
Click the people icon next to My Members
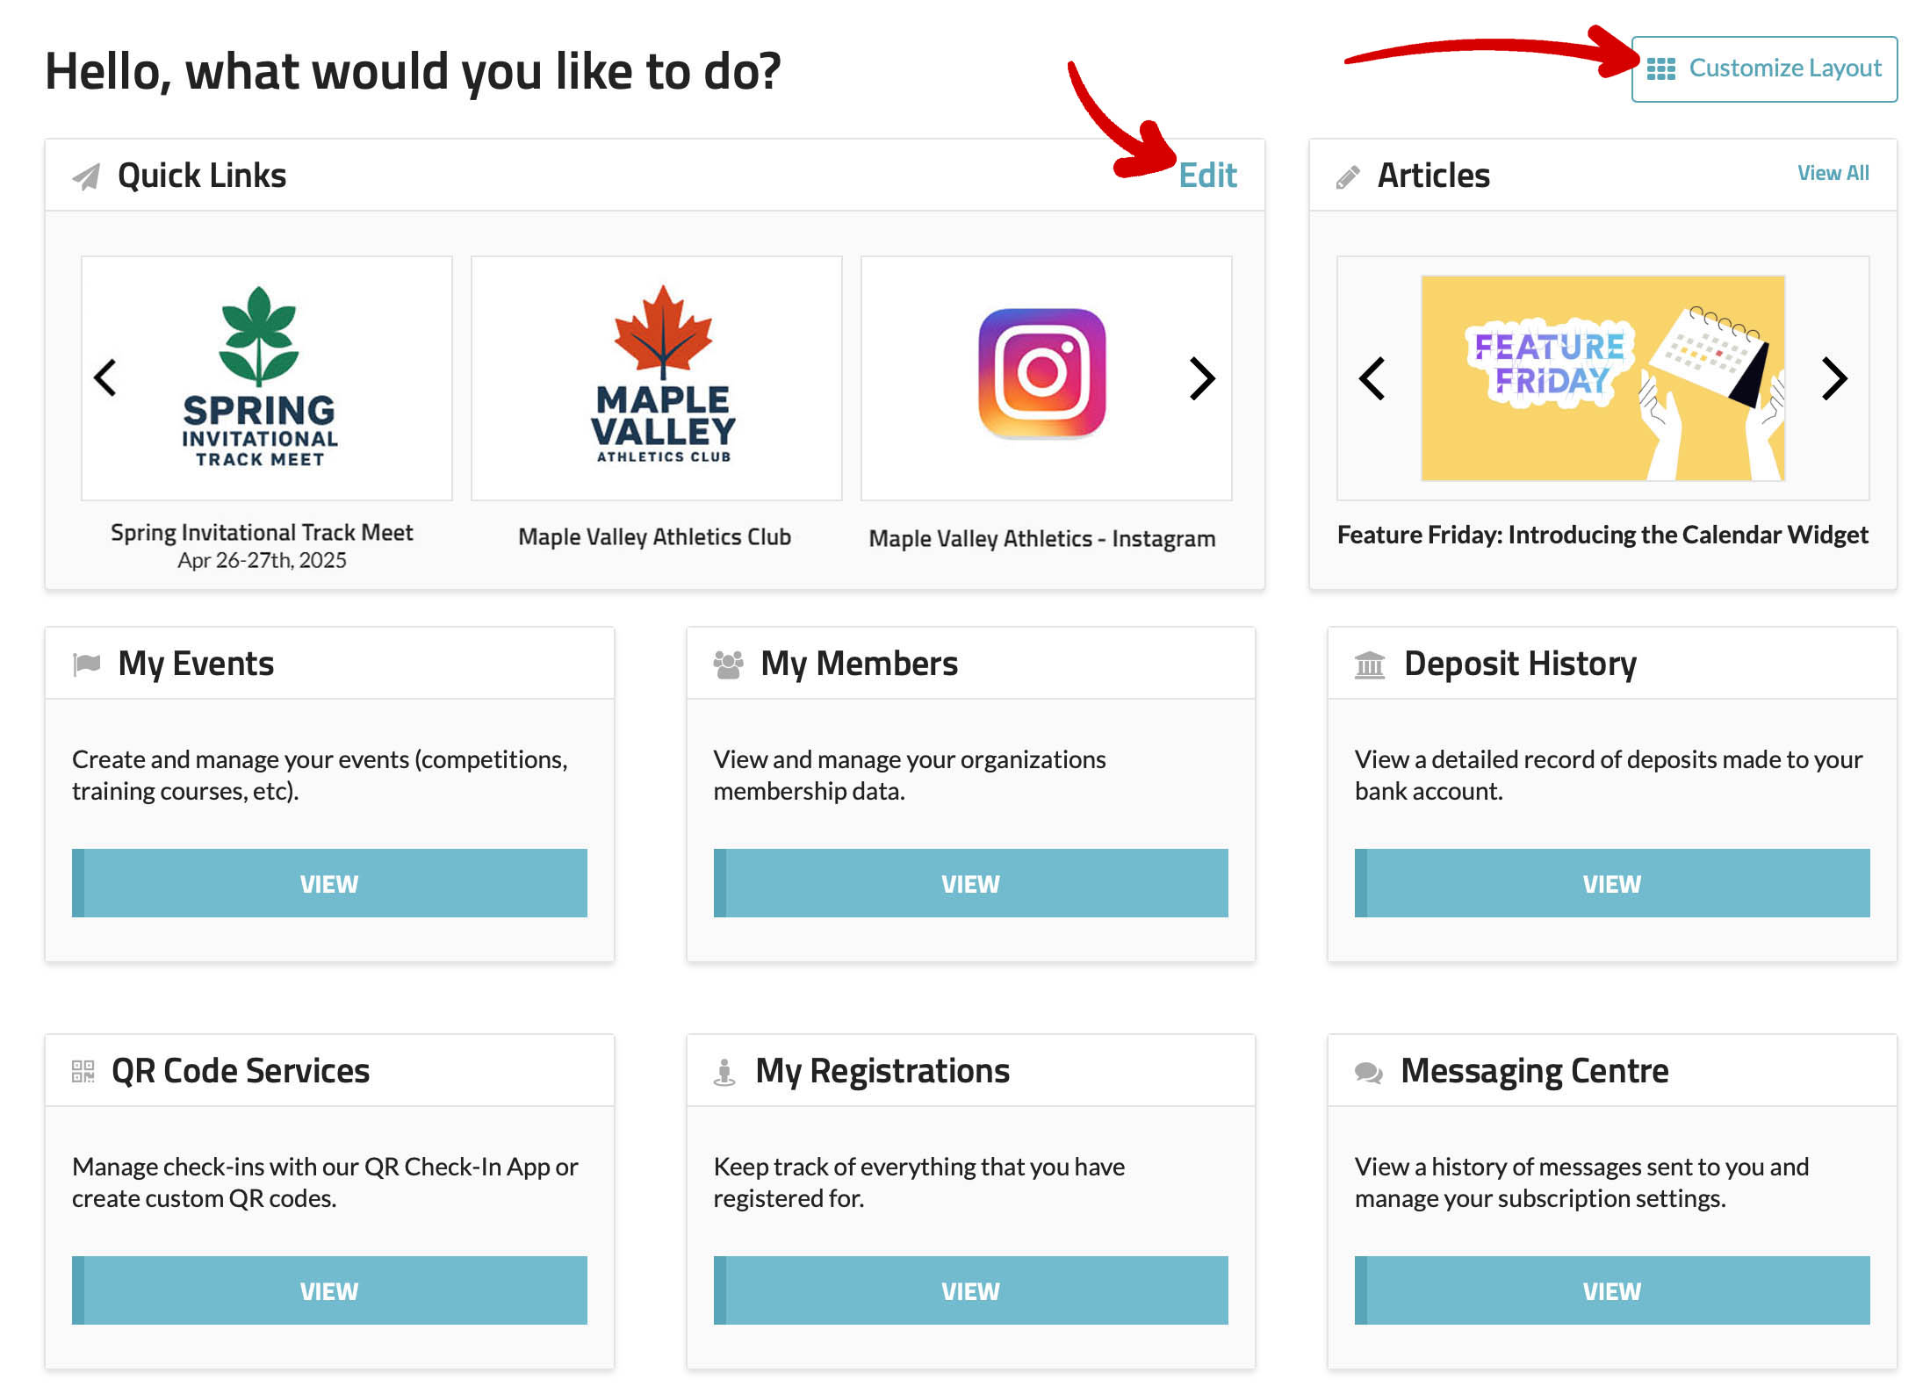(728, 665)
